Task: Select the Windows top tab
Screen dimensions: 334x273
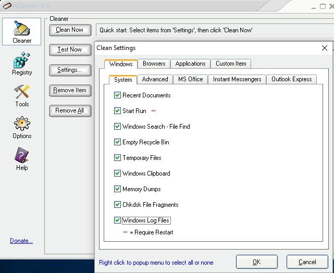Action: point(121,64)
